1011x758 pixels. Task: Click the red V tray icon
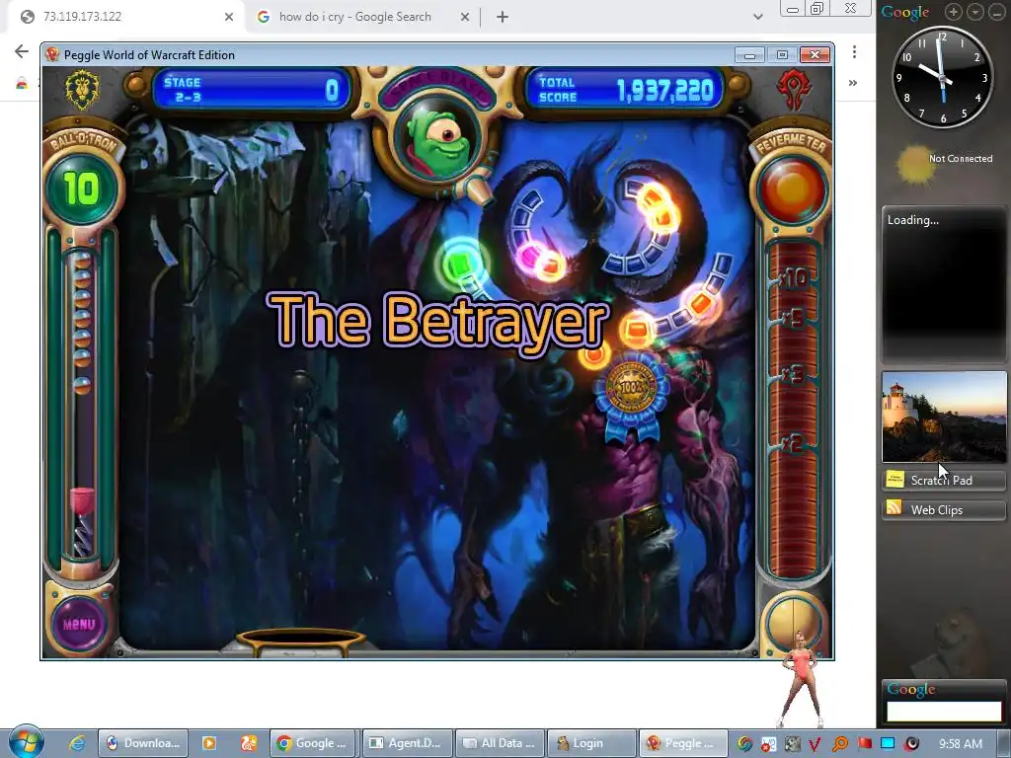(x=816, y=744)
